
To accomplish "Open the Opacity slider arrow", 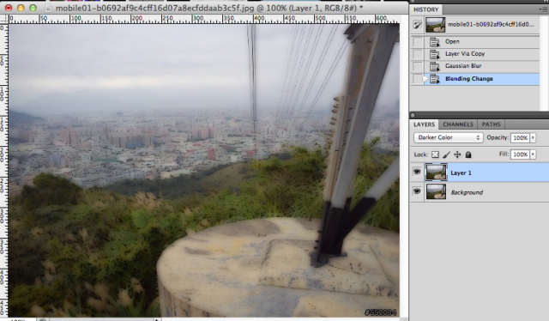I will point(533,137).
